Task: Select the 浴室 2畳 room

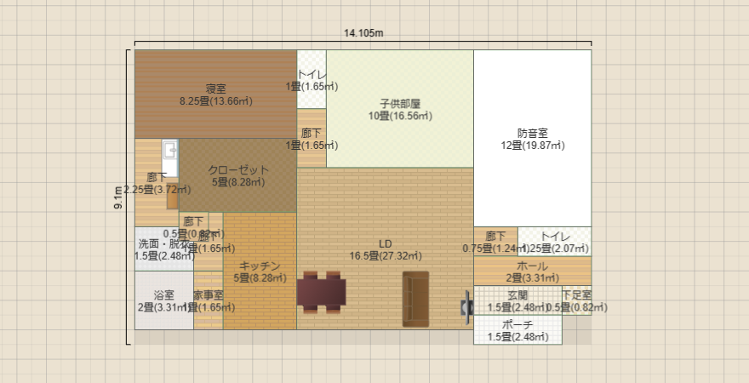Action: [x=164, y=300]
